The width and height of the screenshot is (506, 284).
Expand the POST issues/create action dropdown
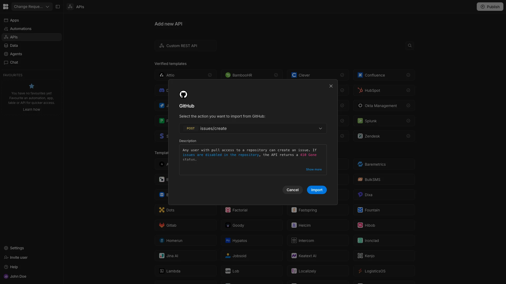pos(320,129)
